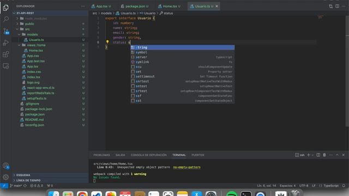Open errors and warnings count in status bar

37,186
